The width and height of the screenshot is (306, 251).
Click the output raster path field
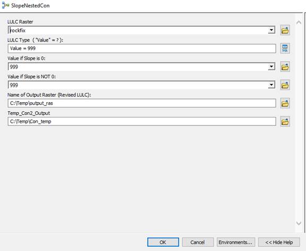[x=142, y=103]
